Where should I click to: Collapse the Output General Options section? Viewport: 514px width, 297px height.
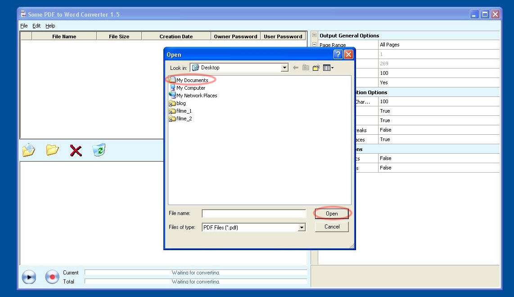(x=314, y=35)
